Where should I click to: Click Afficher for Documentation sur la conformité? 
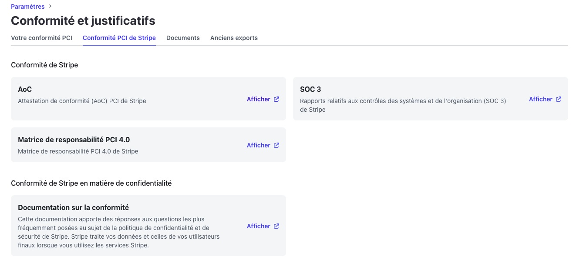[259, 226]
